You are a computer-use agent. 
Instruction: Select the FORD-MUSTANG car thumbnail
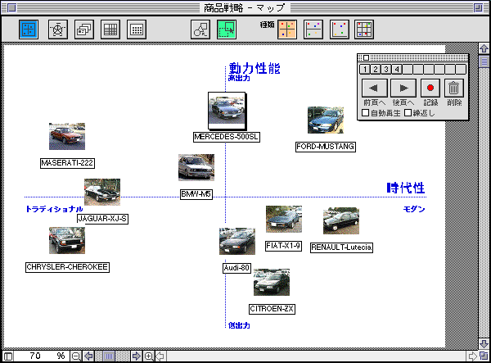(x=326, y=120)
